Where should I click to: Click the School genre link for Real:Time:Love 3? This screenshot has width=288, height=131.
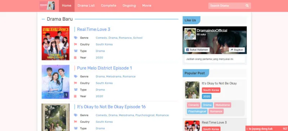point(138,38)
